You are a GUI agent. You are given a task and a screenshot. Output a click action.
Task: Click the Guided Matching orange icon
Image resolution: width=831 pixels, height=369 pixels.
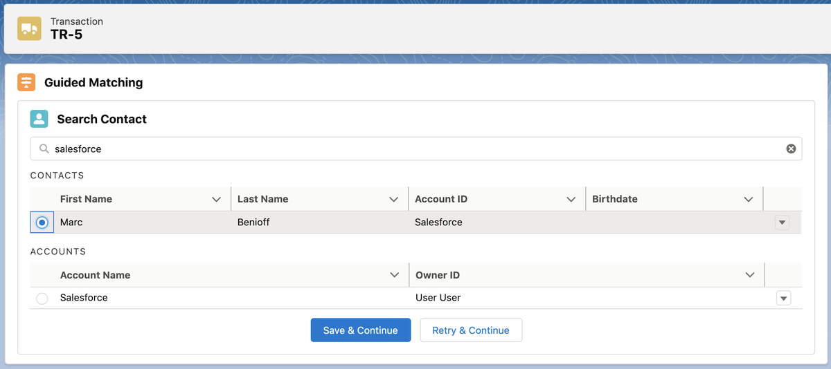26,83
